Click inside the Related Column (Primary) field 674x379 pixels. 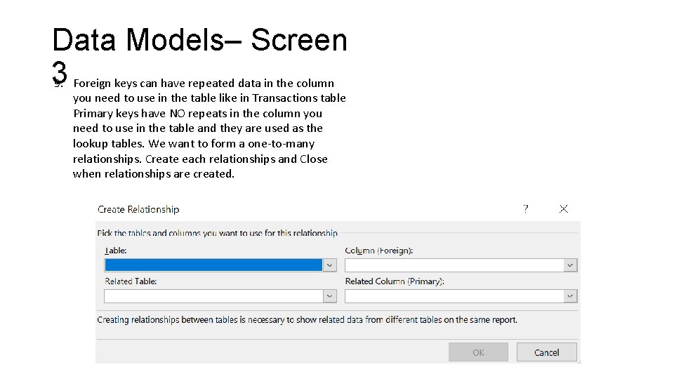pyautogui.click(x=454, y=296)
